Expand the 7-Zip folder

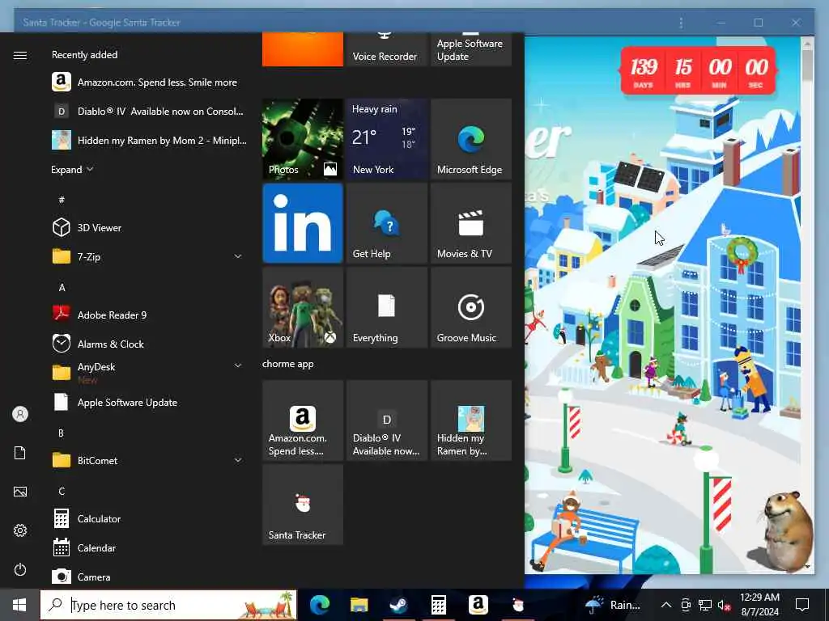coord(150,256)
